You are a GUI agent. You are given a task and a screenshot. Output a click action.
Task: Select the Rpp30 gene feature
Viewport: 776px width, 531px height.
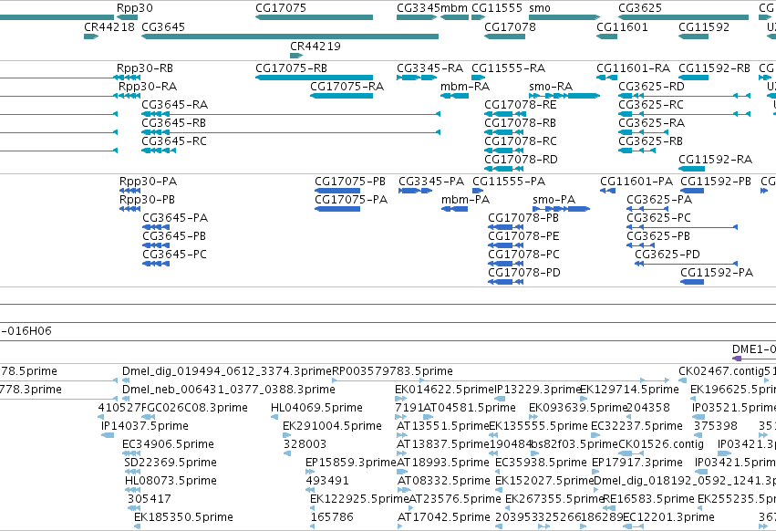click(x=127, y=17)
